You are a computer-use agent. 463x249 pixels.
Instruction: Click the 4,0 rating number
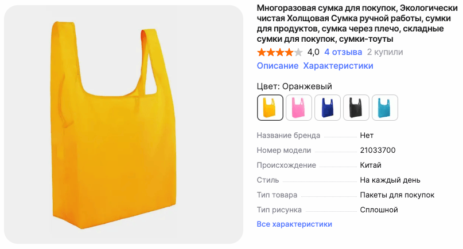313,52
